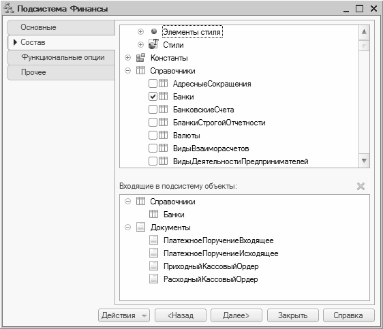Expand the Константы tree node

point(127,58)
